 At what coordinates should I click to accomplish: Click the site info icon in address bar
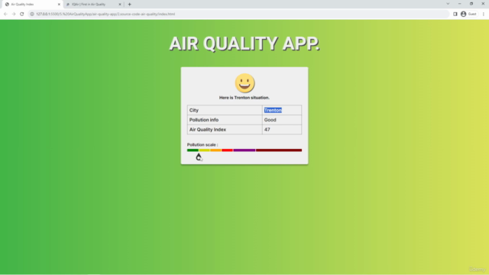[x=32, y=14]
